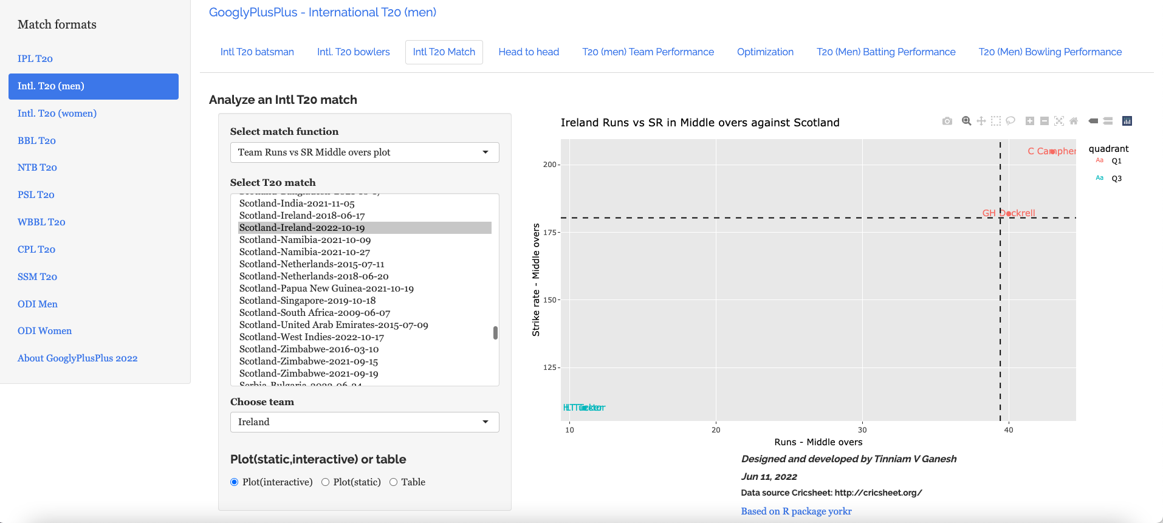Select the Plot(interactive) radio button

[235, 482]
